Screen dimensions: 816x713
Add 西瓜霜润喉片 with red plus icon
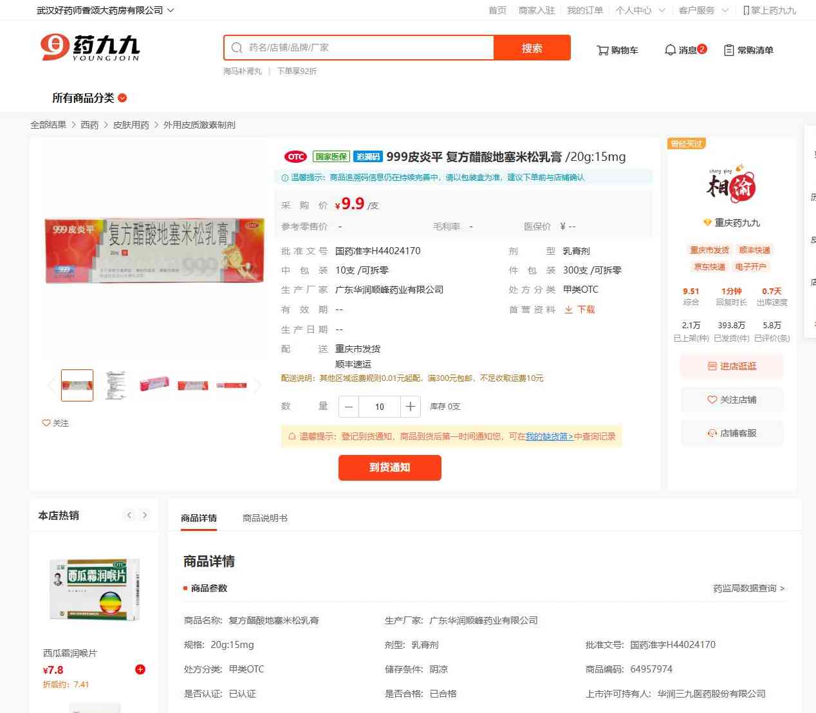tap(140, 669)
